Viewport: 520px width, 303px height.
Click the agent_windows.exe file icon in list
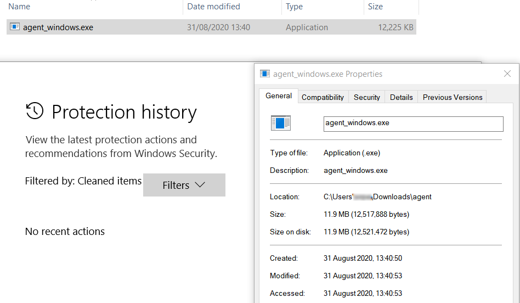tap(15, 27)
